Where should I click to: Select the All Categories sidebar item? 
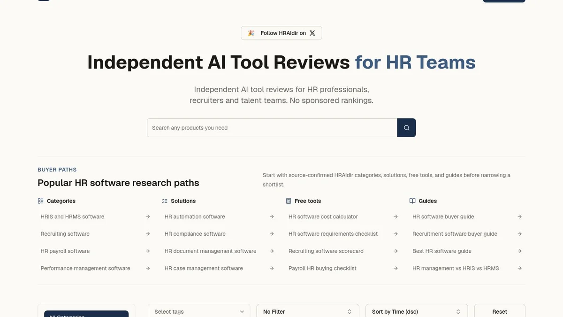click(x=86, y=314)
